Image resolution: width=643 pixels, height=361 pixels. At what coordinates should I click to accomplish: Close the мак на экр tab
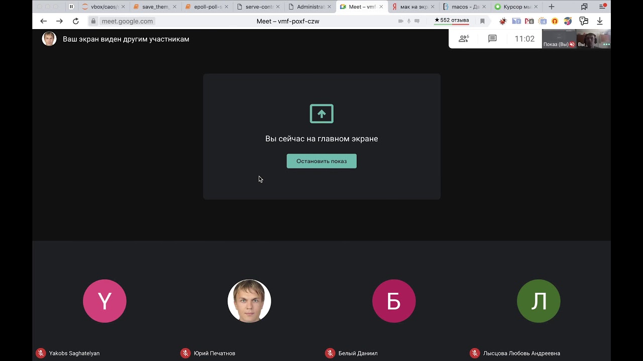point(433,7)
